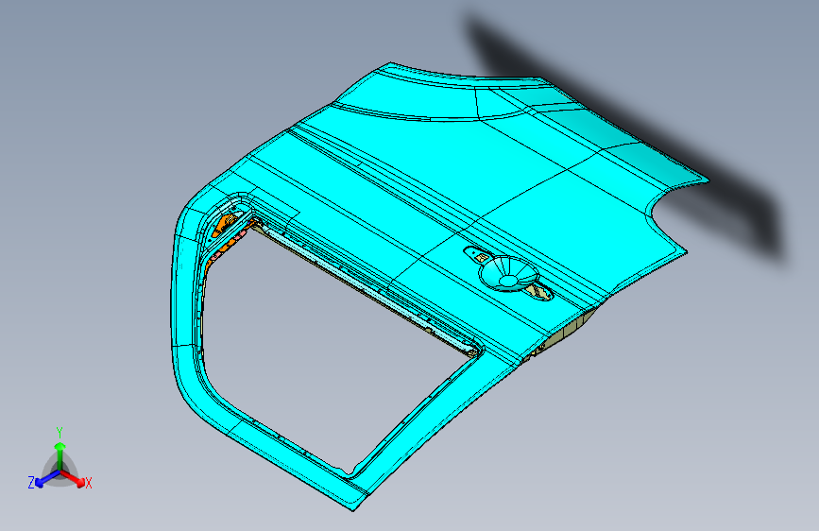Click the green Y axis of the triad
The height and width of the screenshot is (531, 819).
pyautogui.click(x=60, y=455)
